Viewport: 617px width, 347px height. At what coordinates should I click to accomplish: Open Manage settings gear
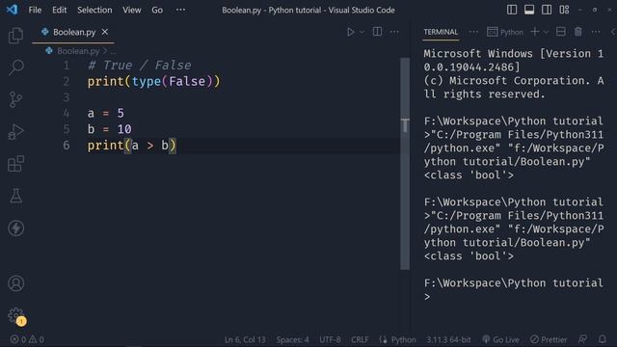coord(15,315)
